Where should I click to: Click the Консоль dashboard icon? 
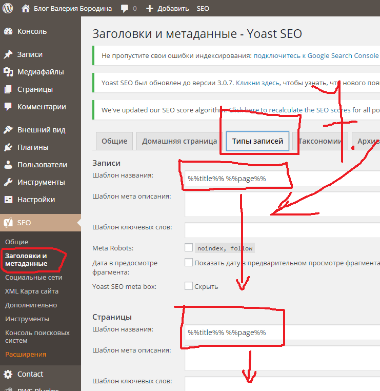point(8,31)
